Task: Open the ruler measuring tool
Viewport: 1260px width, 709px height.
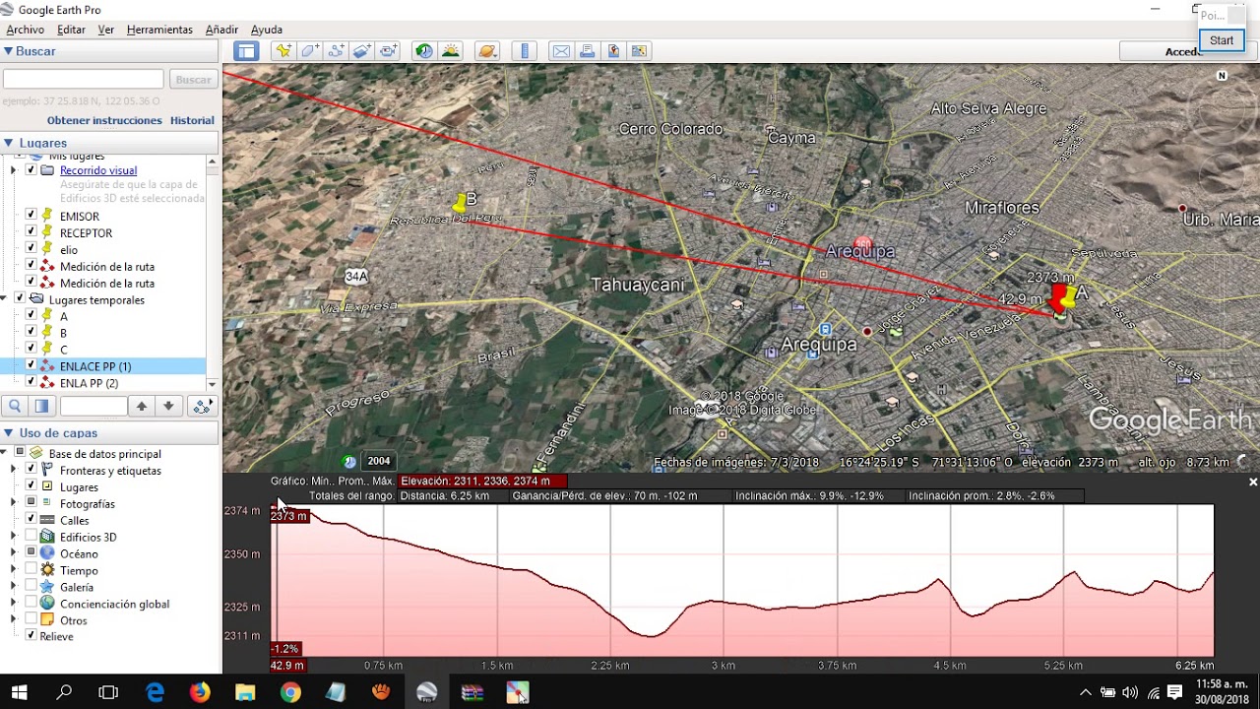Action: pos(524,51)
